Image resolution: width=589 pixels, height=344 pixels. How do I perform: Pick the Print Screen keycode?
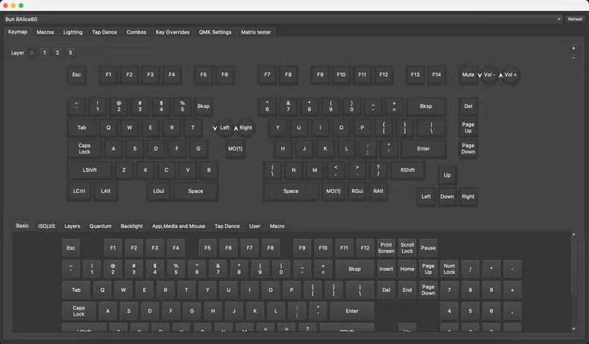coord(386,248)
